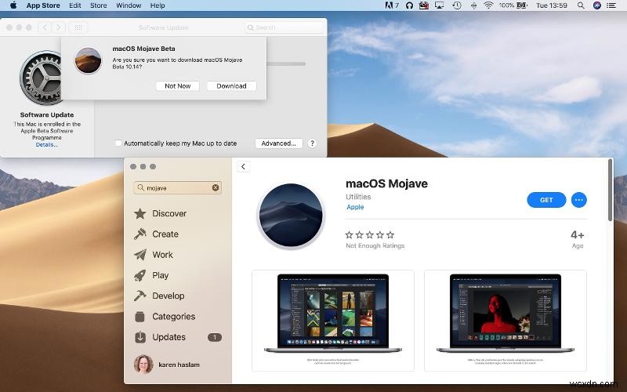Open Notification Center list icon
This screenshot has width=627, height=392.
pos(611,5)
